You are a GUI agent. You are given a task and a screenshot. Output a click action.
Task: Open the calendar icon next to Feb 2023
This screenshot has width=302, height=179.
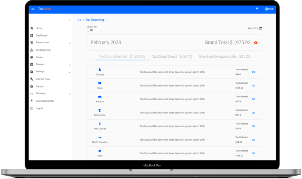pyautogui.click(x=261, y=29)
